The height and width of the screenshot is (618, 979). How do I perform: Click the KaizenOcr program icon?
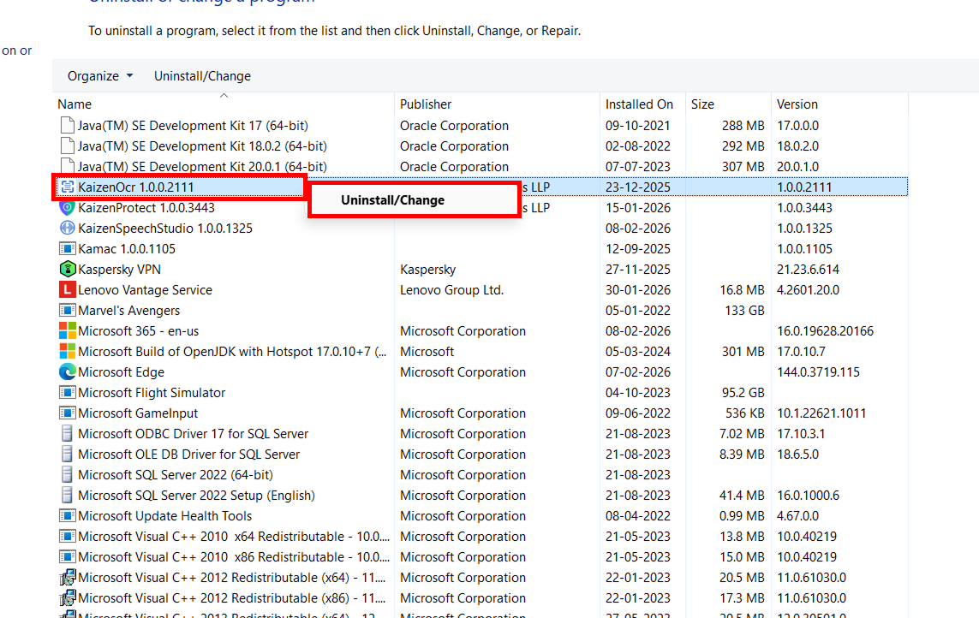pos(67,187)
